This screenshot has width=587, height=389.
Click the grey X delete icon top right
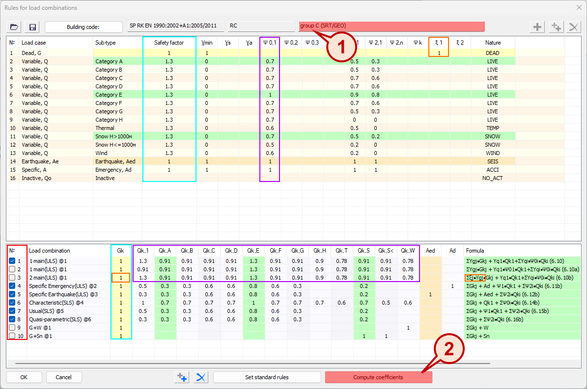[x=573, y=27]
